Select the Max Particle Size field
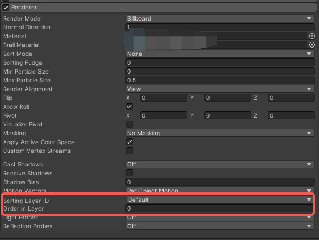This screenshot has width=319, height=240. click(220, 80)
